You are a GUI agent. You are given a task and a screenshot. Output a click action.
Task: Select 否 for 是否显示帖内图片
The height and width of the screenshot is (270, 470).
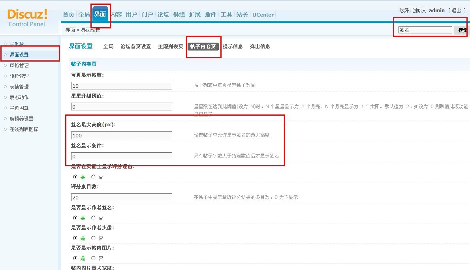94,258
